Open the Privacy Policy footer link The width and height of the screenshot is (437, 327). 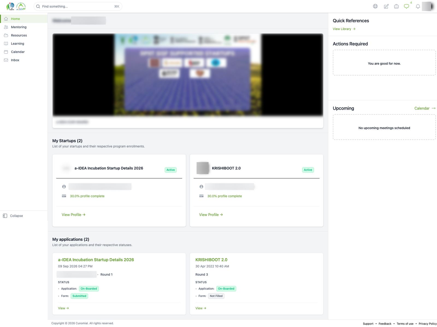coord(428,324)
